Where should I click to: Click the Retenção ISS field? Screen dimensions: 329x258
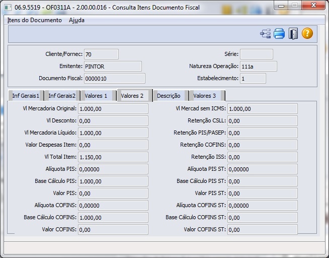[263, 157]
